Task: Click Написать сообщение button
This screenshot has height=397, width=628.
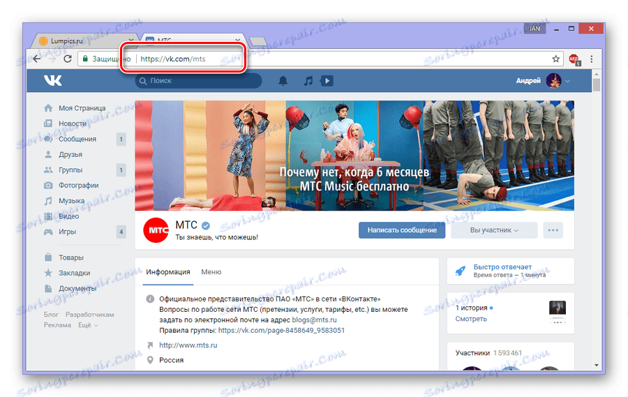Action: point(402,230)
